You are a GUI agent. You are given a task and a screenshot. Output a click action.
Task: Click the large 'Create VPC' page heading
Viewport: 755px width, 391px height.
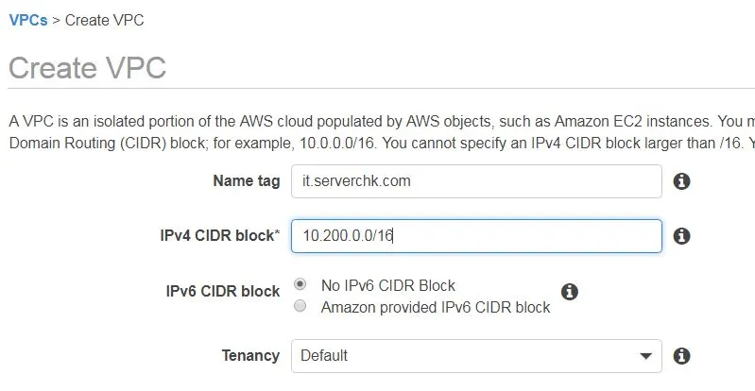point(88,68)
